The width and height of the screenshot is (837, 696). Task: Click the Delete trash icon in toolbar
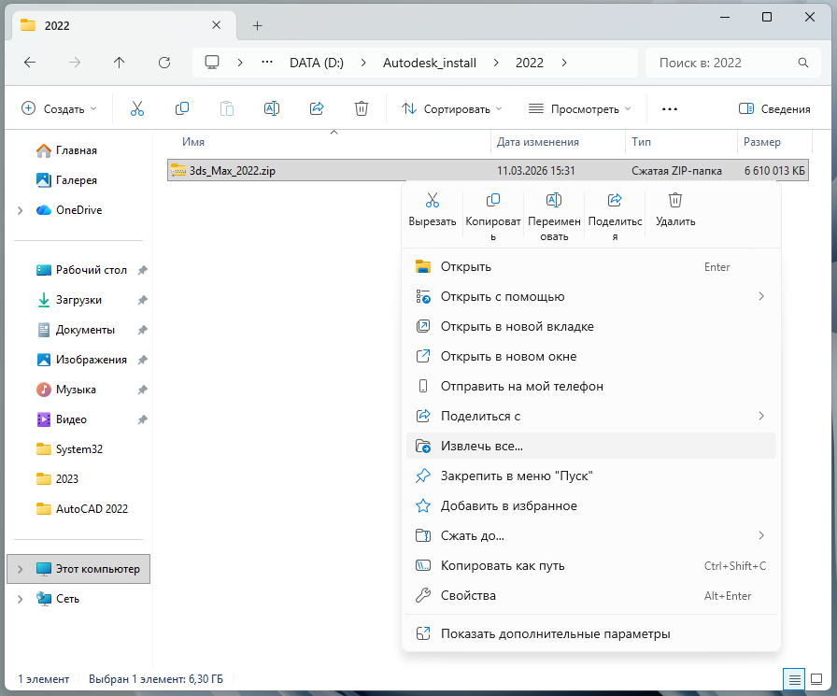coord(362,109)
